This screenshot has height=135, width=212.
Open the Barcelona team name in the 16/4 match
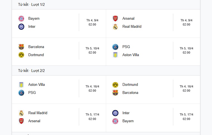(130, 93)
